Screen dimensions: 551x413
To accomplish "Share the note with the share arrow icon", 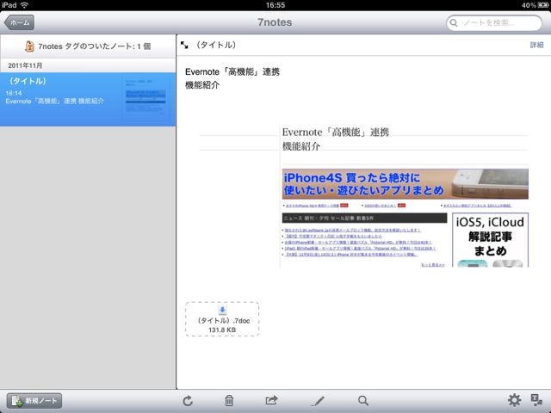I will pos(272,400).
